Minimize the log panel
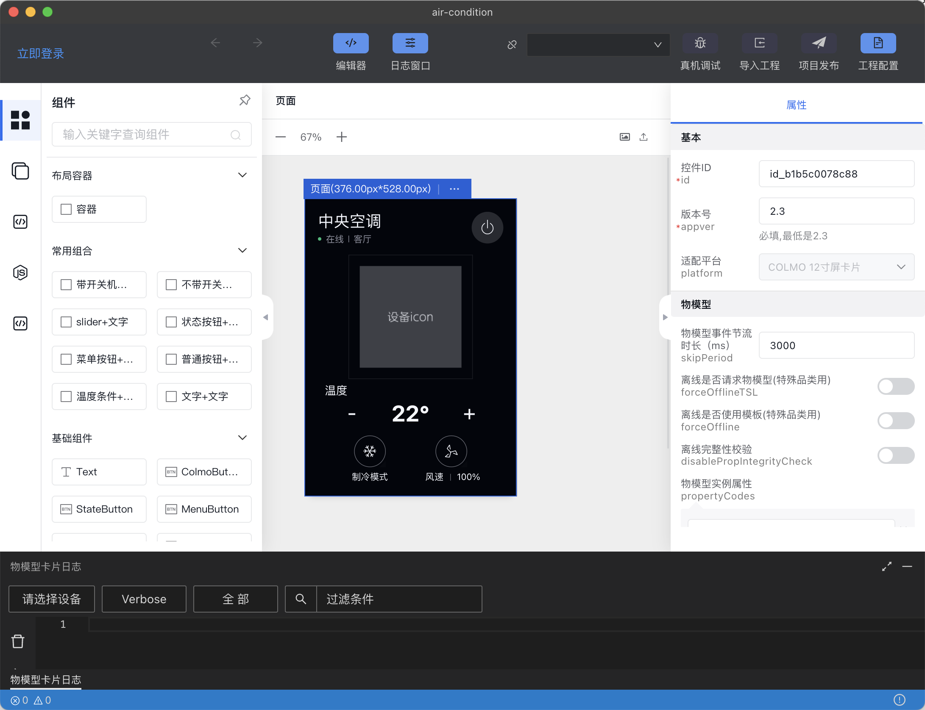The image size is (925, 710). coord(907,566)
